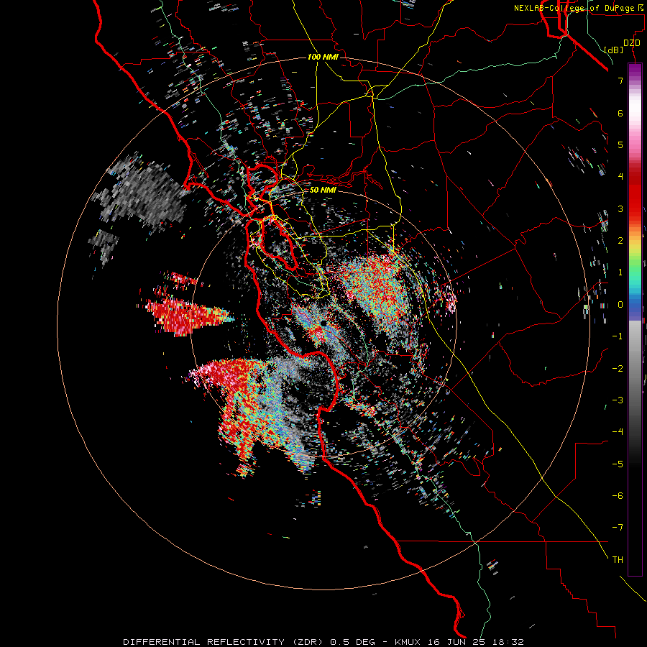Click the scale value -4 label

pos(618,432)
